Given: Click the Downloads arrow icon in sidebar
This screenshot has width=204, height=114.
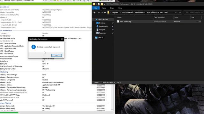Looking at the screenshot, I should click(x=97, y=26).
